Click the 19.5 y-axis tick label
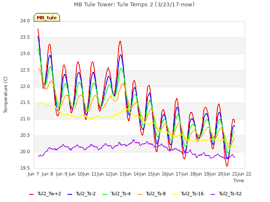The image size is (270, 202). 25,168
